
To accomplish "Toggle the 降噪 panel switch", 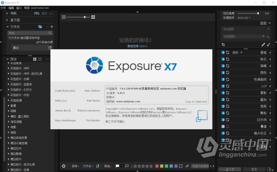I will 223,66.
